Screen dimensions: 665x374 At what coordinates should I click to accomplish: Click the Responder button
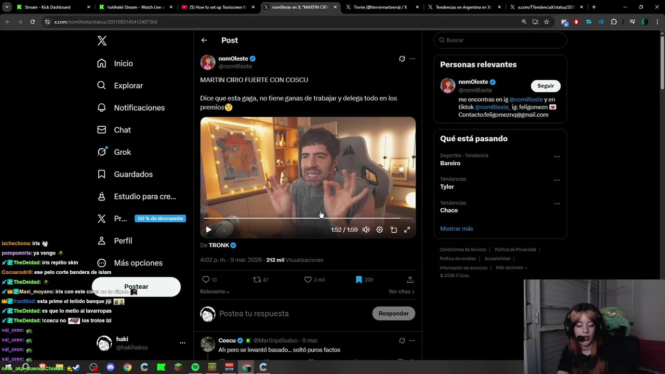tap(393, 313)
